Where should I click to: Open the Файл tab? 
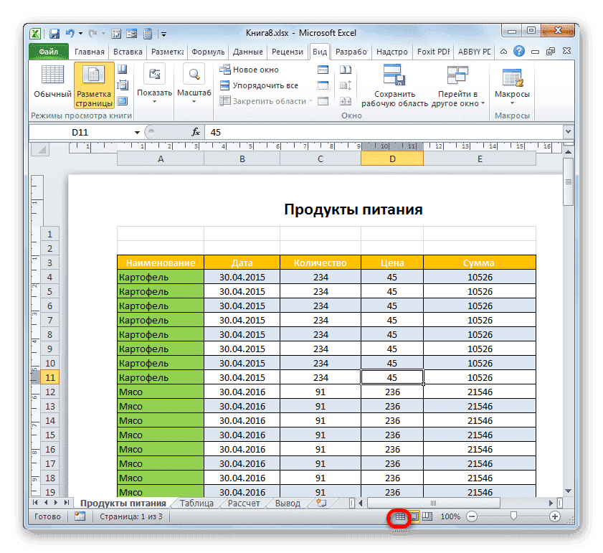point(49,52)
